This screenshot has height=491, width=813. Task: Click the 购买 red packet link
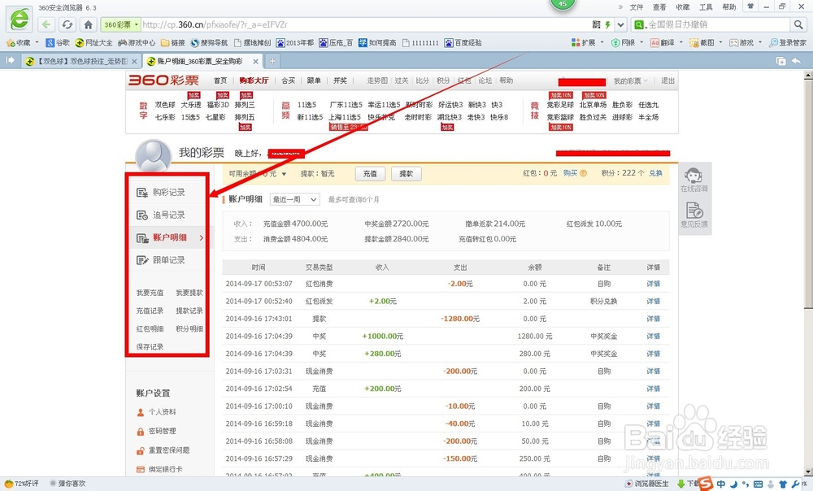pos(571,173)
